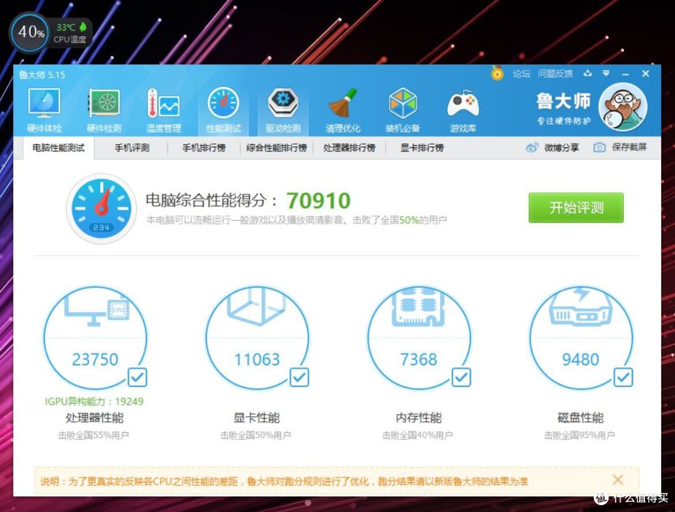Switch to 处理器排行榜 tab
675x512 pixels.
coord(349,148)
